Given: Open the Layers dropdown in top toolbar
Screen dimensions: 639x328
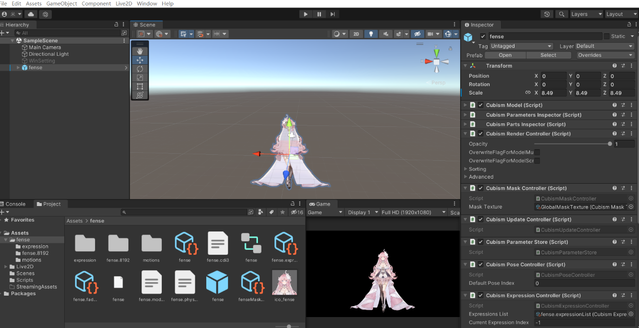Looking at the screenshot, I should point(586,14).
